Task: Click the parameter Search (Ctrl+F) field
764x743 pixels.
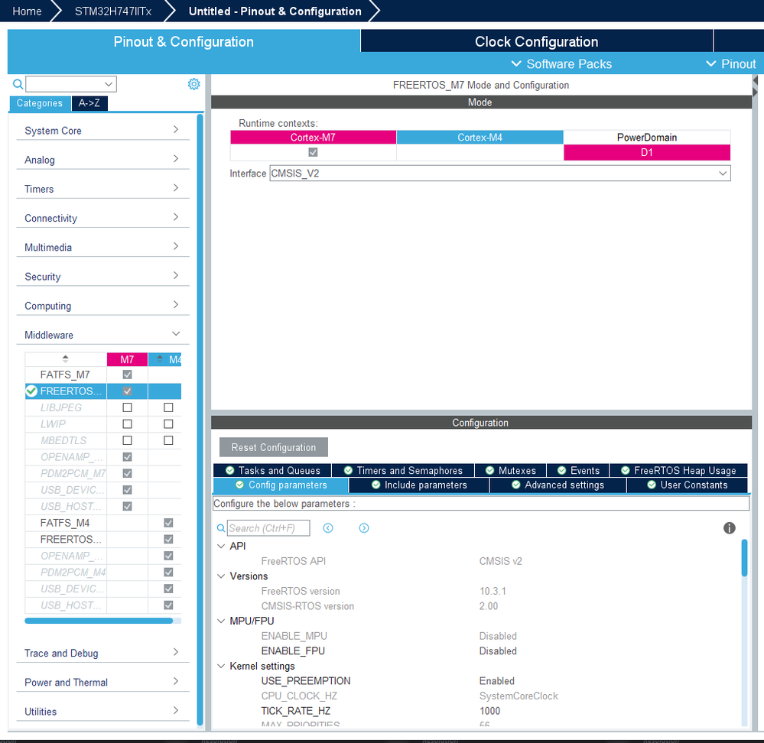Action: (268, 527)
